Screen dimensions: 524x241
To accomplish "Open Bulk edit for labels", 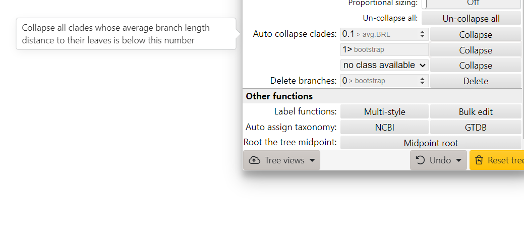I will point(475,111).
